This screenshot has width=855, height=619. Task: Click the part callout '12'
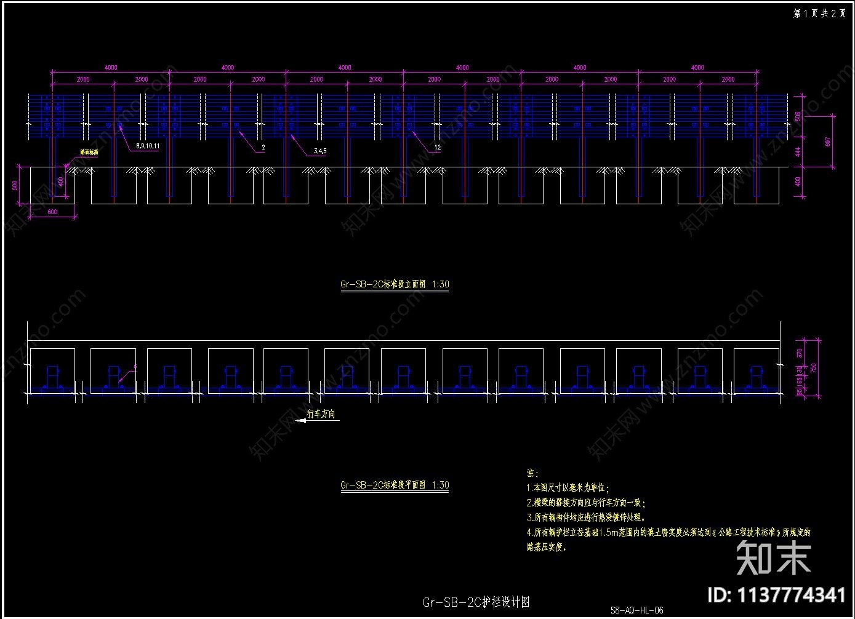(438, 148)
